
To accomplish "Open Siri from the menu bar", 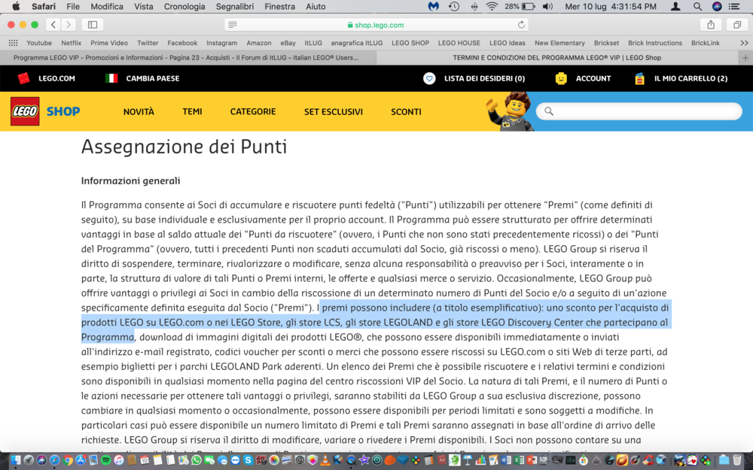I will point(717,6).
